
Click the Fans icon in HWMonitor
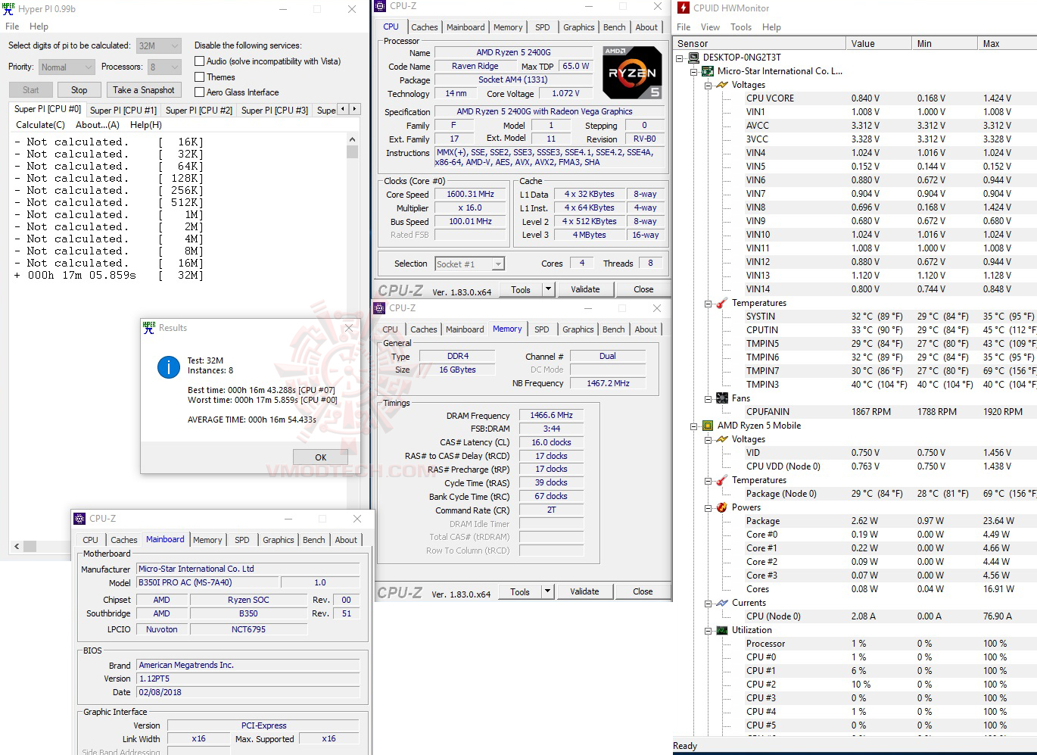coord(722,398)
